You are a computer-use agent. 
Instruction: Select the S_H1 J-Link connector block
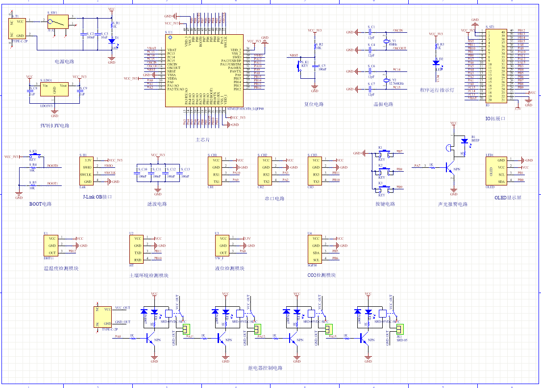(x=86, y=171)
